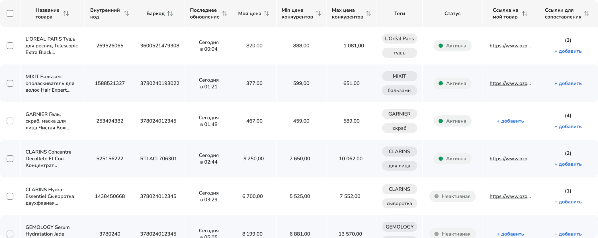Viewport: 598px width, 238px height.
Task: Add my product link for GARNIER row
Action: pyautogui.click(x=510, y=121)
